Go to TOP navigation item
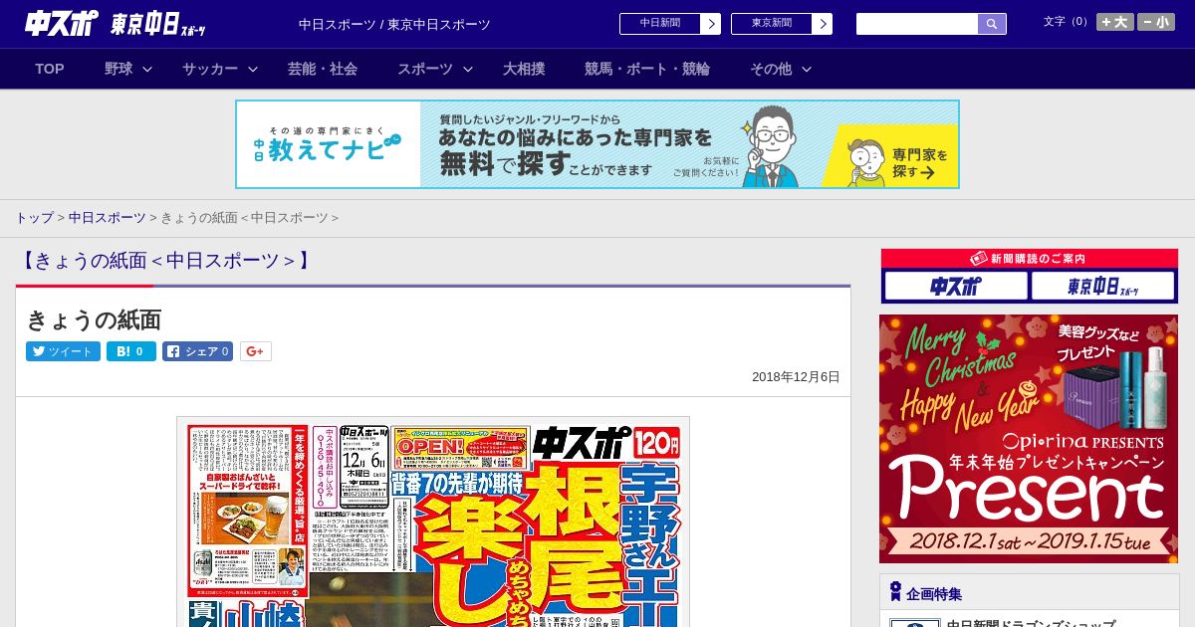1195x627 pixels. click(x=50, y=69)
